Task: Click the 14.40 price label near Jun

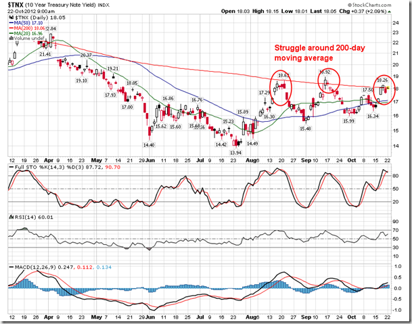Action: point(148,145)
